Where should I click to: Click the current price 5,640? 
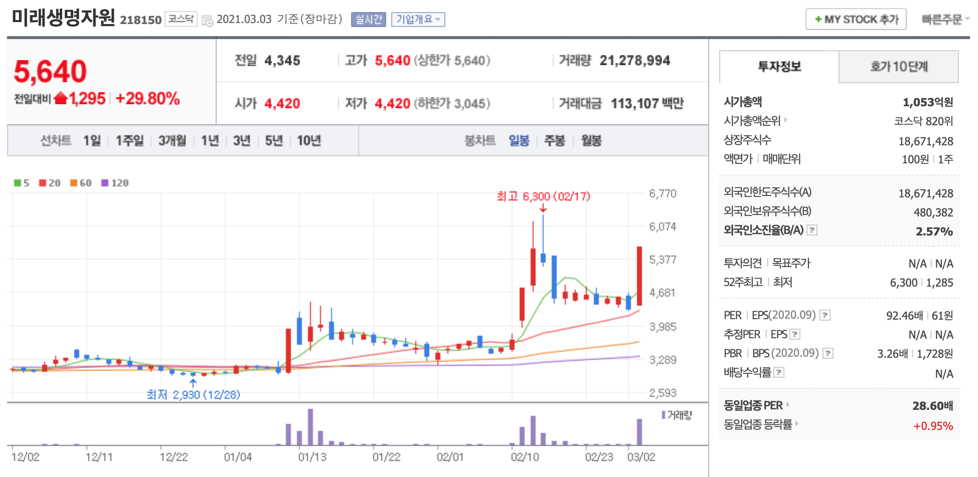(50, 71)
